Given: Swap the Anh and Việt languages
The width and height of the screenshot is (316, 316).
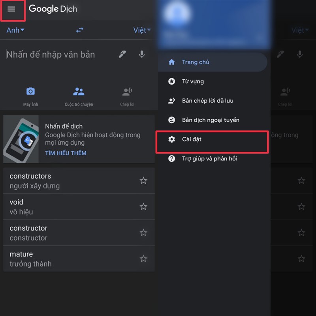Looking at the screenshot, I should 80,30.
